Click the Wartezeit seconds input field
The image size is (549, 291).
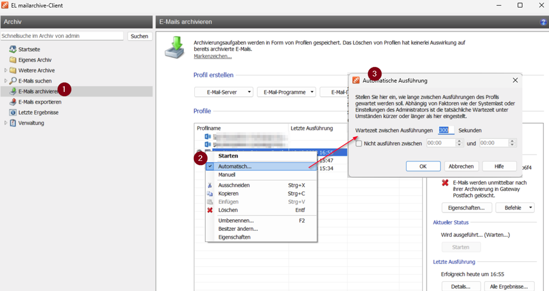[446, 130]
